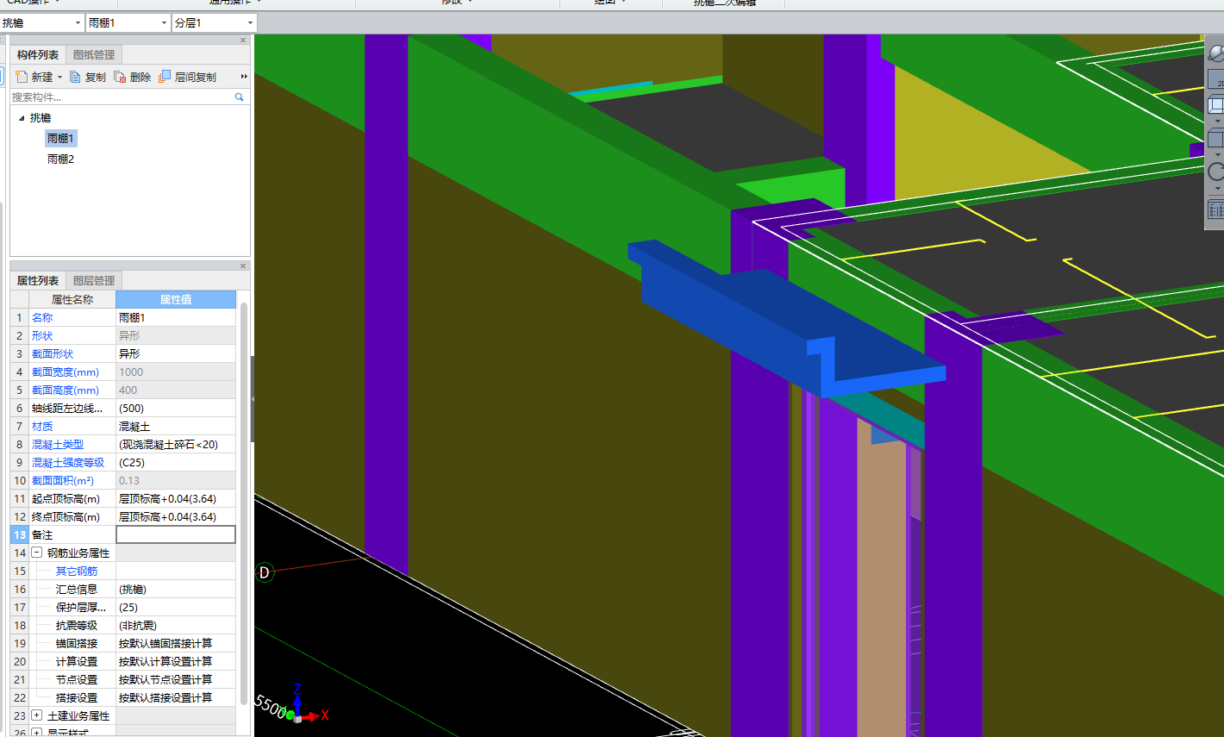
Task: Collapse the 钢筋业务属性 group
Action: 37,553
